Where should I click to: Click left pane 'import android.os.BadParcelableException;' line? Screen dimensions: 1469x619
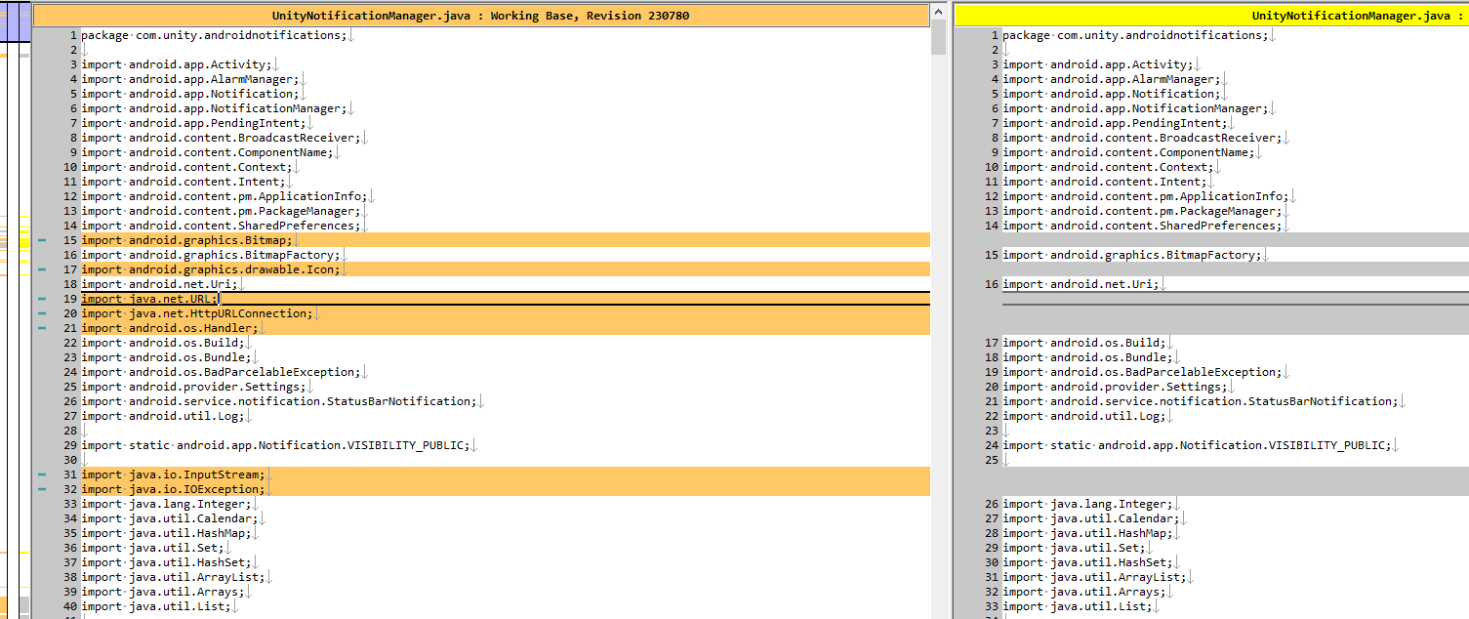pos(221,372)
